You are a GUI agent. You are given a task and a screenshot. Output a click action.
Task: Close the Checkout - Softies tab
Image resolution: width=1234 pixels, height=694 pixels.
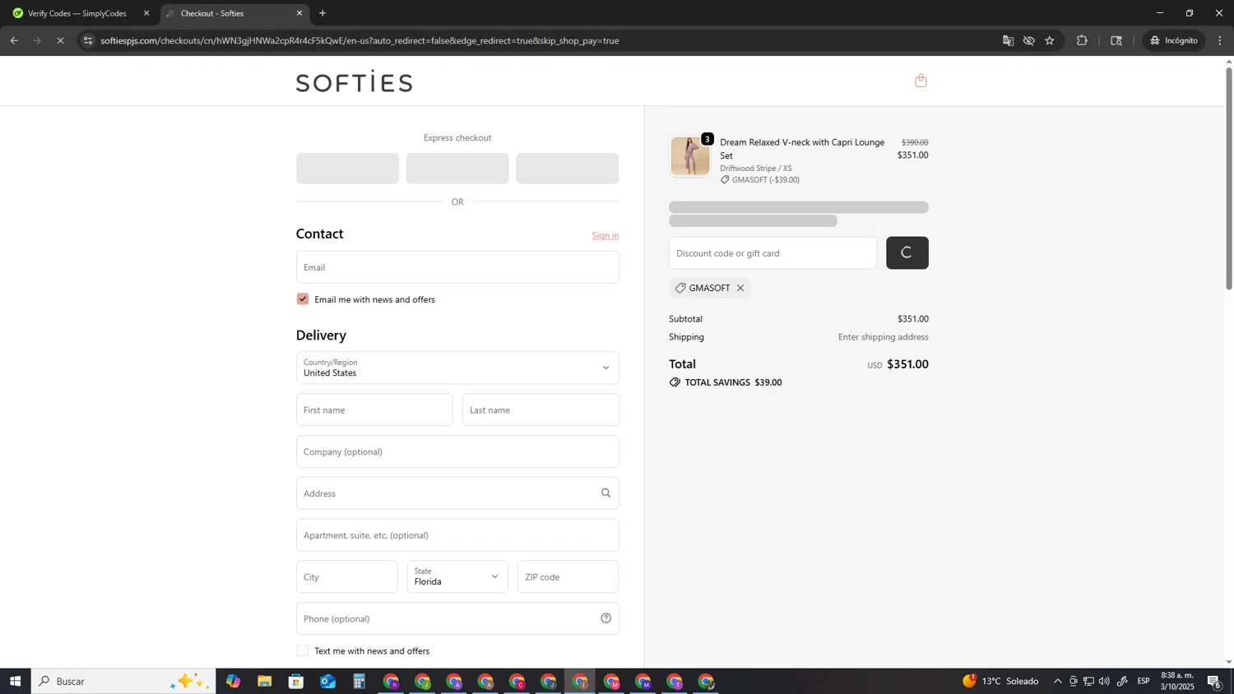pyautogui.click(x=299, y=13)
